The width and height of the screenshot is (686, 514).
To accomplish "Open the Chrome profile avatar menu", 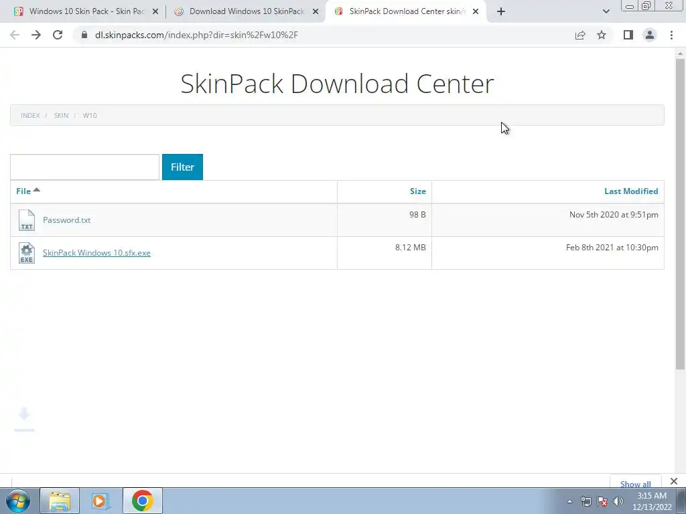I will [650, 35].
